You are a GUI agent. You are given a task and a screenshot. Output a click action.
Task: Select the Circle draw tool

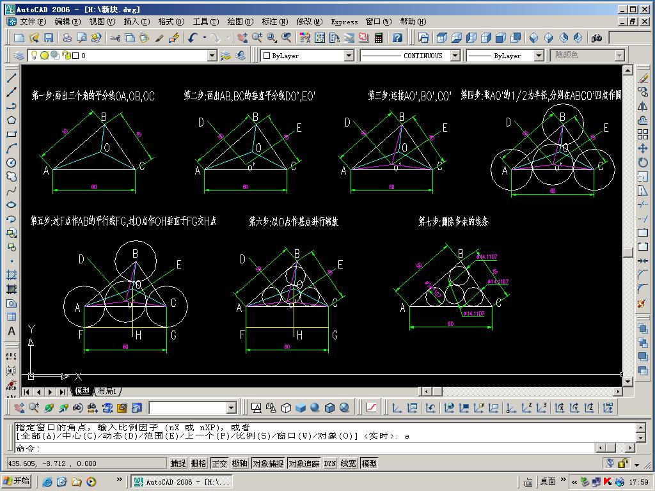[x=12, y=162]
